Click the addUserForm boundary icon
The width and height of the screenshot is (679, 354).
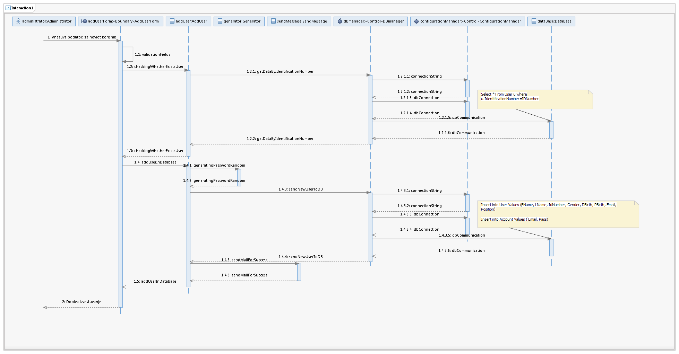click(84, 21)
